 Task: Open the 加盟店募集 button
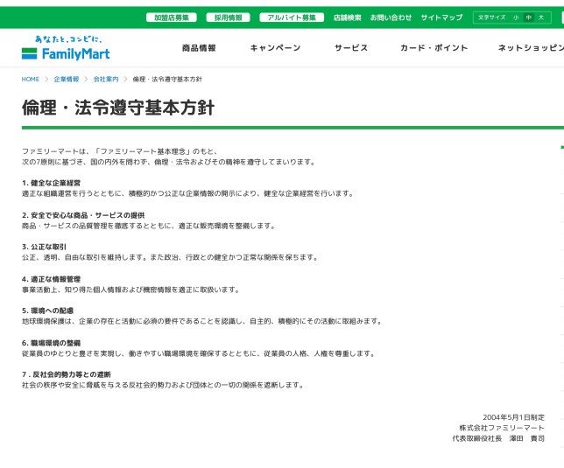pos(172,17)
